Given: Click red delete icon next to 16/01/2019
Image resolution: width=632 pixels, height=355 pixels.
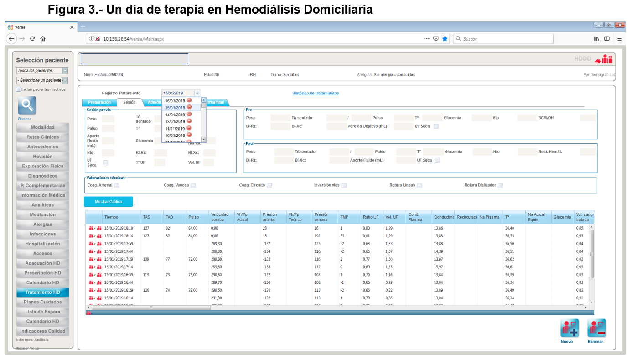Looking at the screenshot, I should [x=189, y=100].
